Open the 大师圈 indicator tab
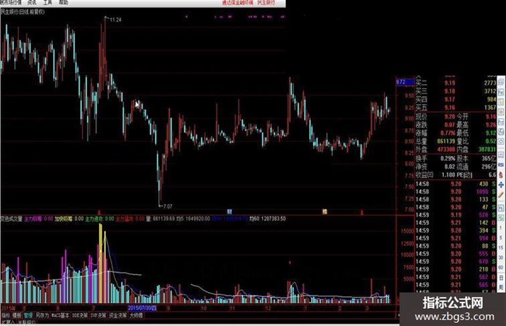Viewport: 506px width, 326px height. 136,315
